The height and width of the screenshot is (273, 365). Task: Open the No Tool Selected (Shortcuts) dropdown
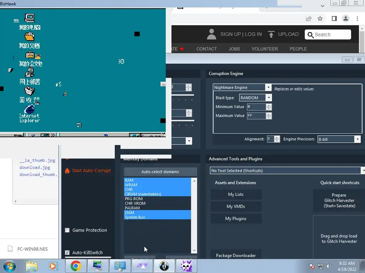pos(363,170)
